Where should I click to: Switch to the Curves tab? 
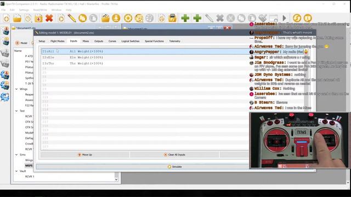point(112,41)
